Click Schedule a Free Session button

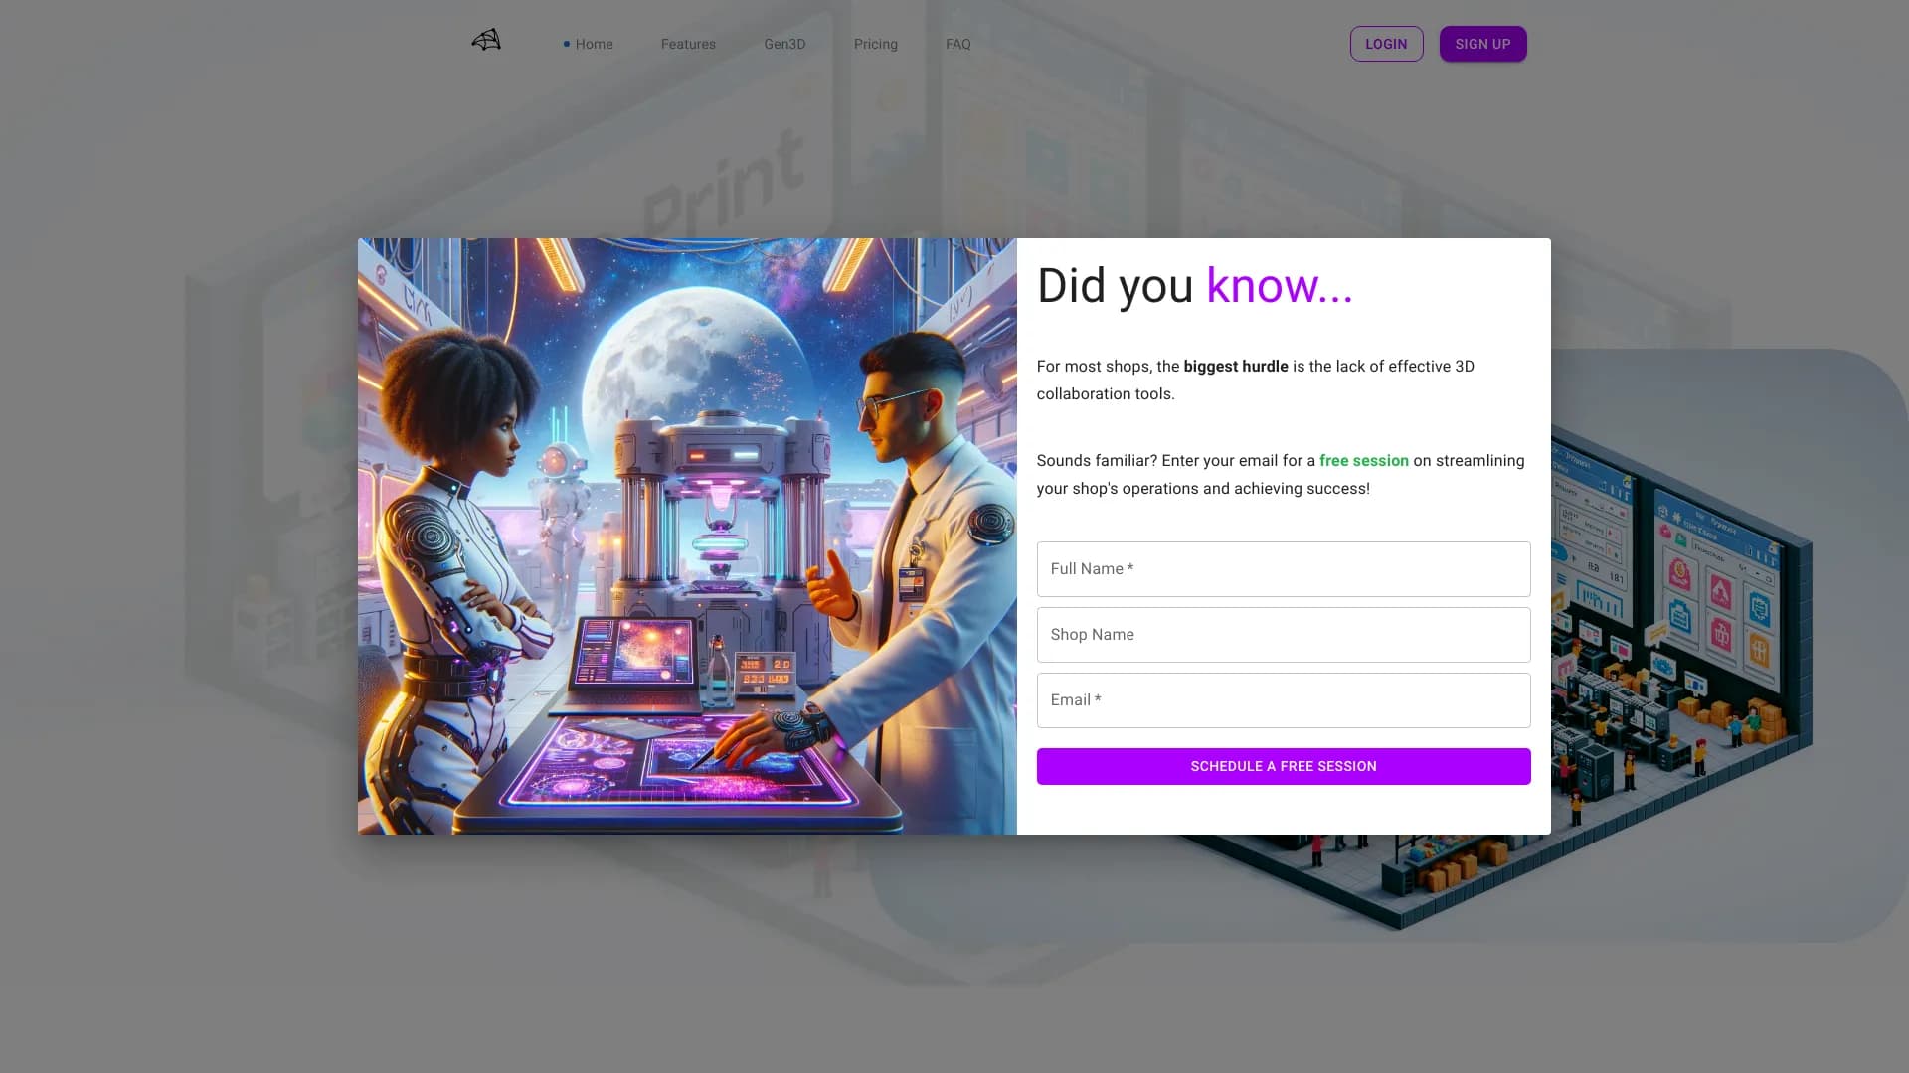pos(1283,766)
